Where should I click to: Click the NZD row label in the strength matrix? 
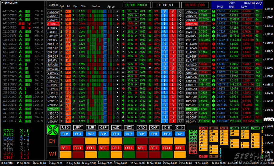point(193,131)
